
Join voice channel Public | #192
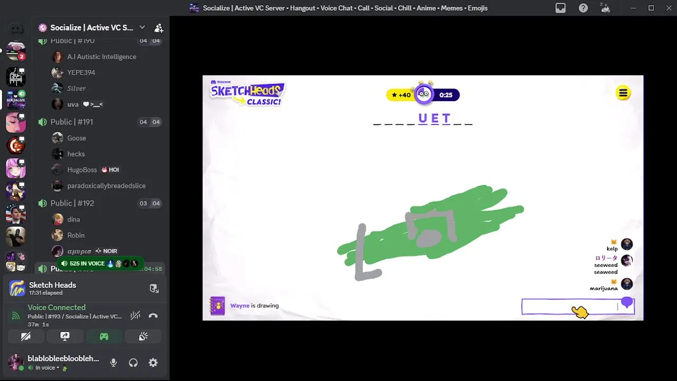click(x=71, y=203)
